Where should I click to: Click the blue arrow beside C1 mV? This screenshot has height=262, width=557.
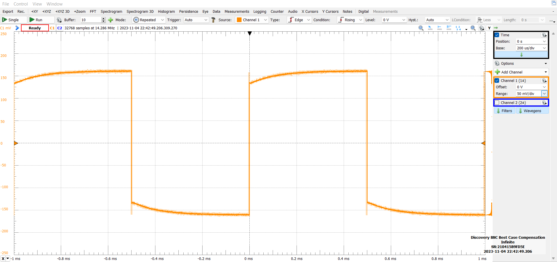17,28
